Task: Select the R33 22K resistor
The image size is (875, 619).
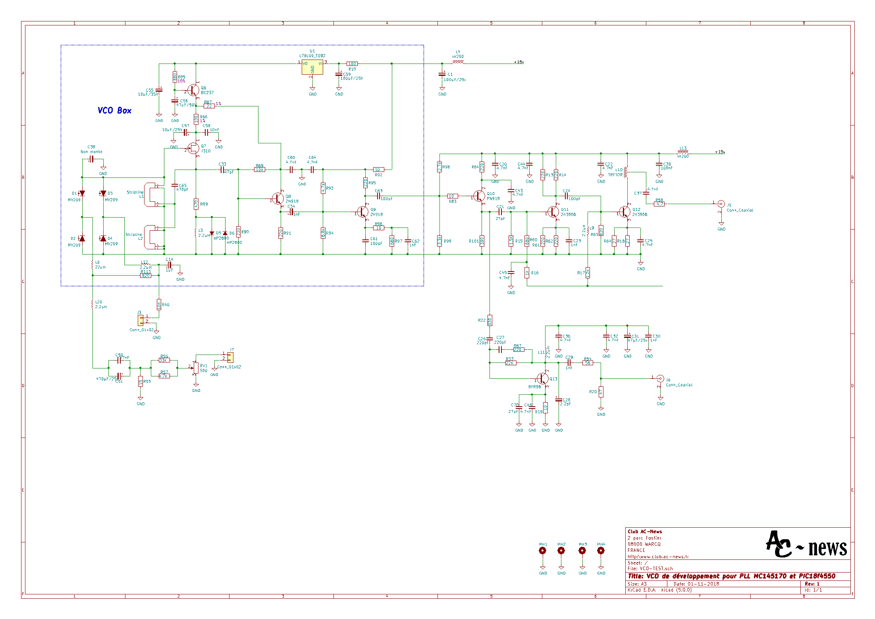Action: pos(511,363)
